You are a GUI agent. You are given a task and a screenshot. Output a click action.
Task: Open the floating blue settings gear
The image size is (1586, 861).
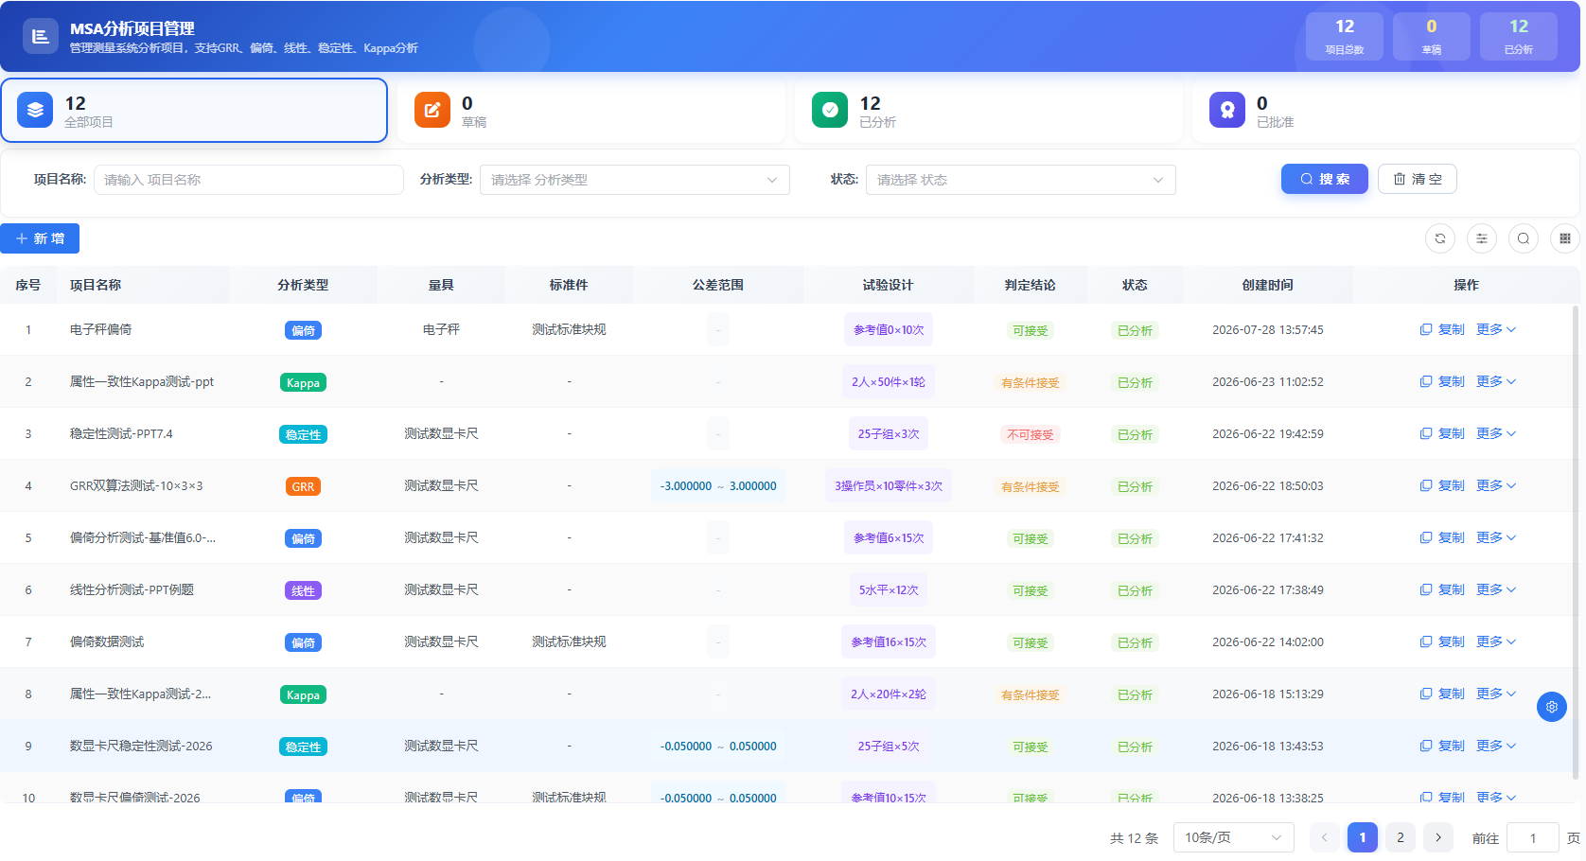[x=1552, y=707]
